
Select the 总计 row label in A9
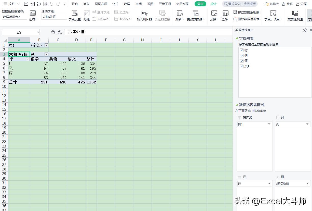click(19, 82)
